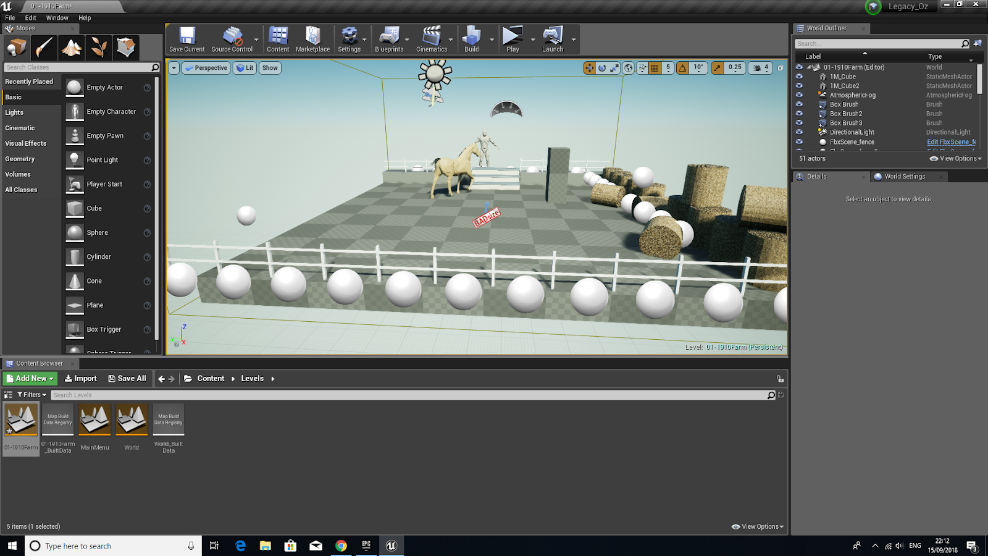Viewport: 988px width, 556px height.
Task: Switch to the World Settings tab
Action: click(x=904, y=176)
